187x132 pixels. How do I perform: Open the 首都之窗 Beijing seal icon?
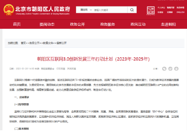coord(151,11)
